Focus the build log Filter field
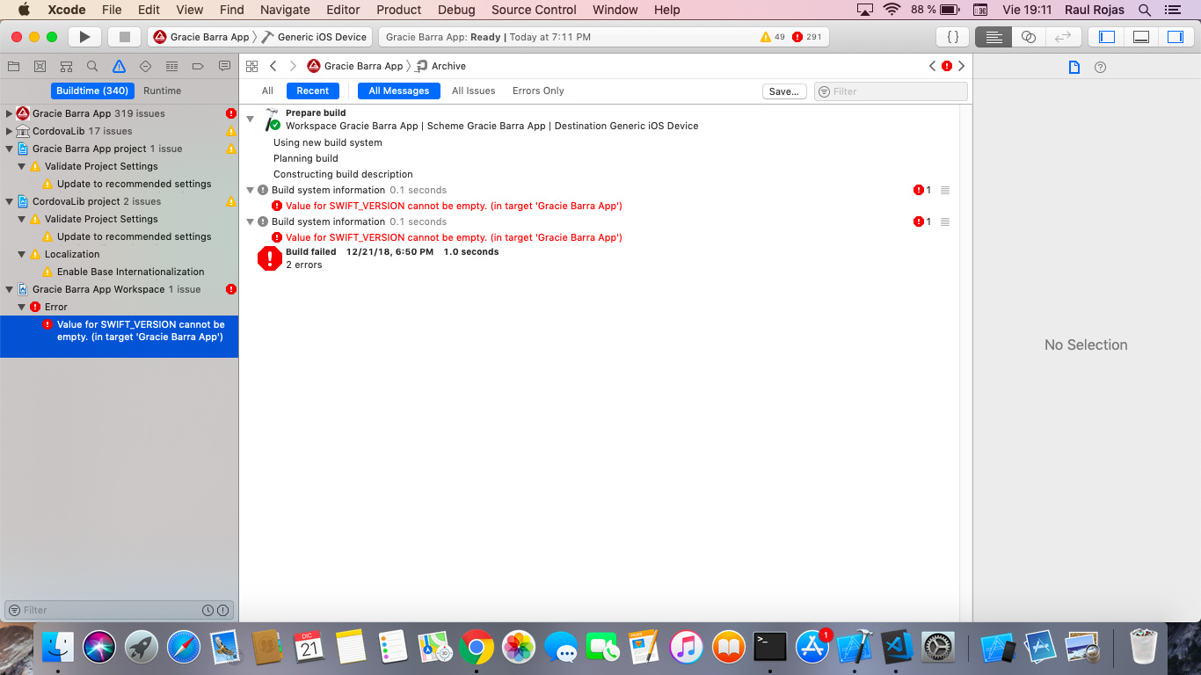 coord(891,91)
